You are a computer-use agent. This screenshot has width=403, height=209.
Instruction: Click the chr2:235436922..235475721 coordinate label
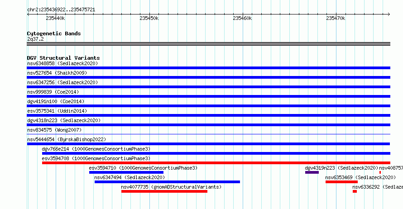[61, 10]
